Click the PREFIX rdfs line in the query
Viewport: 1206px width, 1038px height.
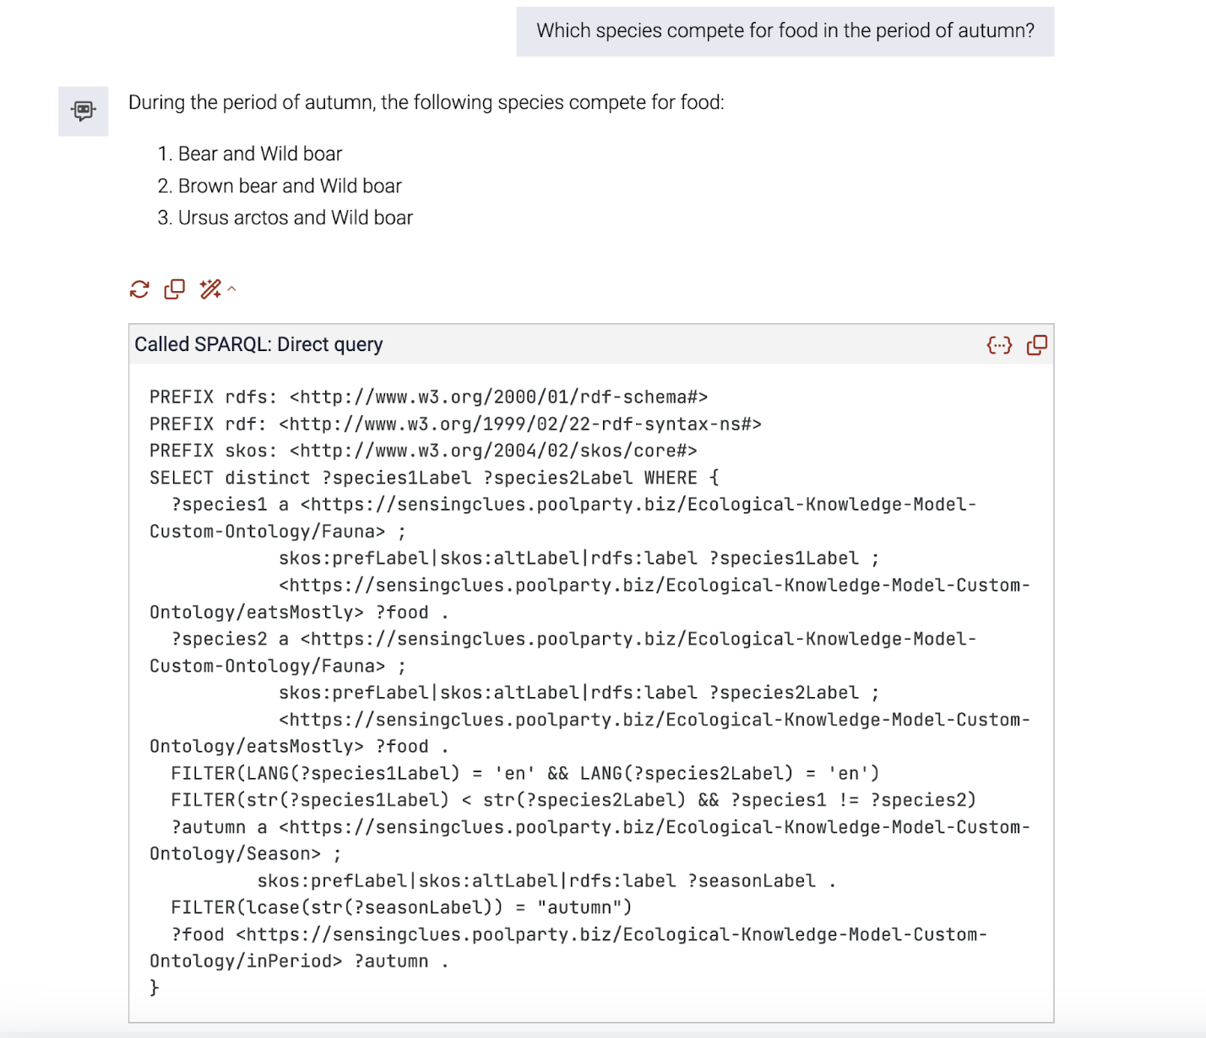tap(429, 397)
